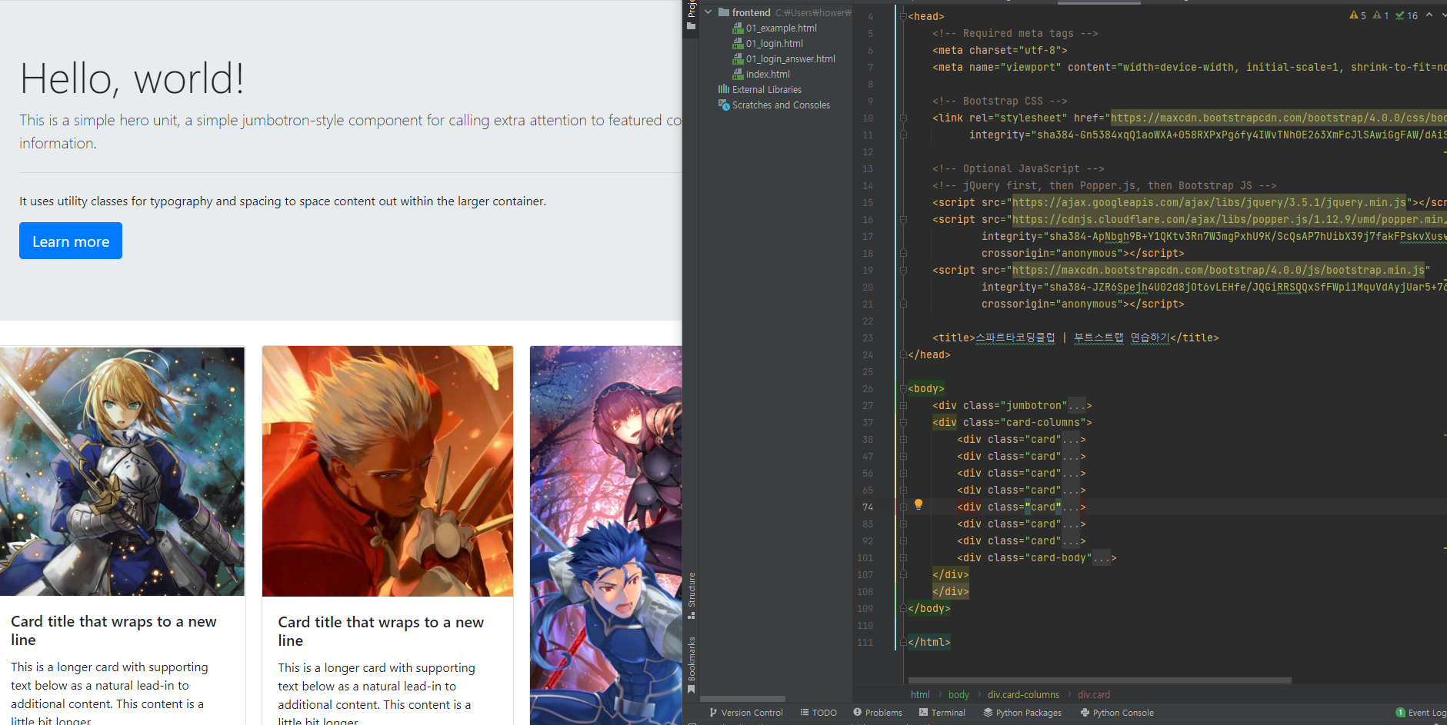Screen dimensions: 1447x725
Task: Click the folded ellipsis after card-body on line 101
Action: 1101,557
